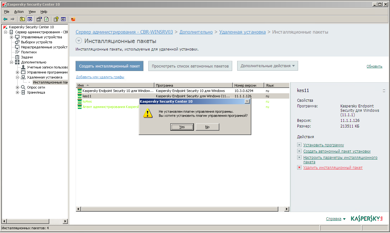Select Политики node in the tree

[x=29, y=52]
